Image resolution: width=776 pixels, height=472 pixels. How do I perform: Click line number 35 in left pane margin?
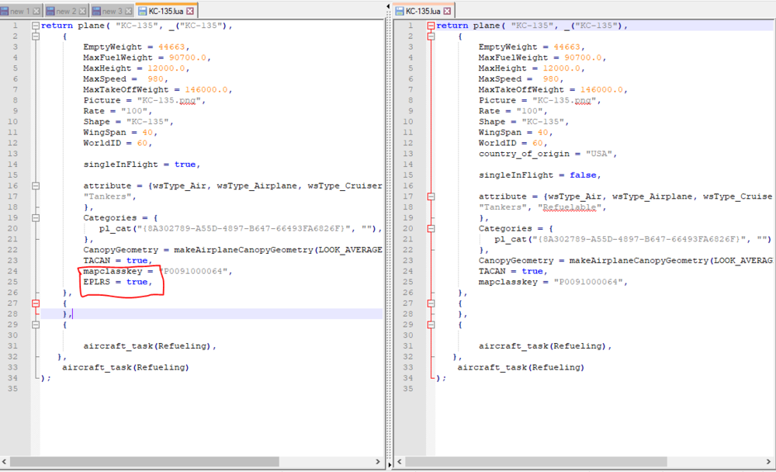coord(13,389)
